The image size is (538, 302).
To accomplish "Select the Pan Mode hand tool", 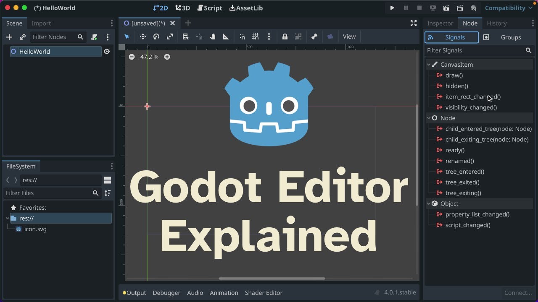I will 213,37.
